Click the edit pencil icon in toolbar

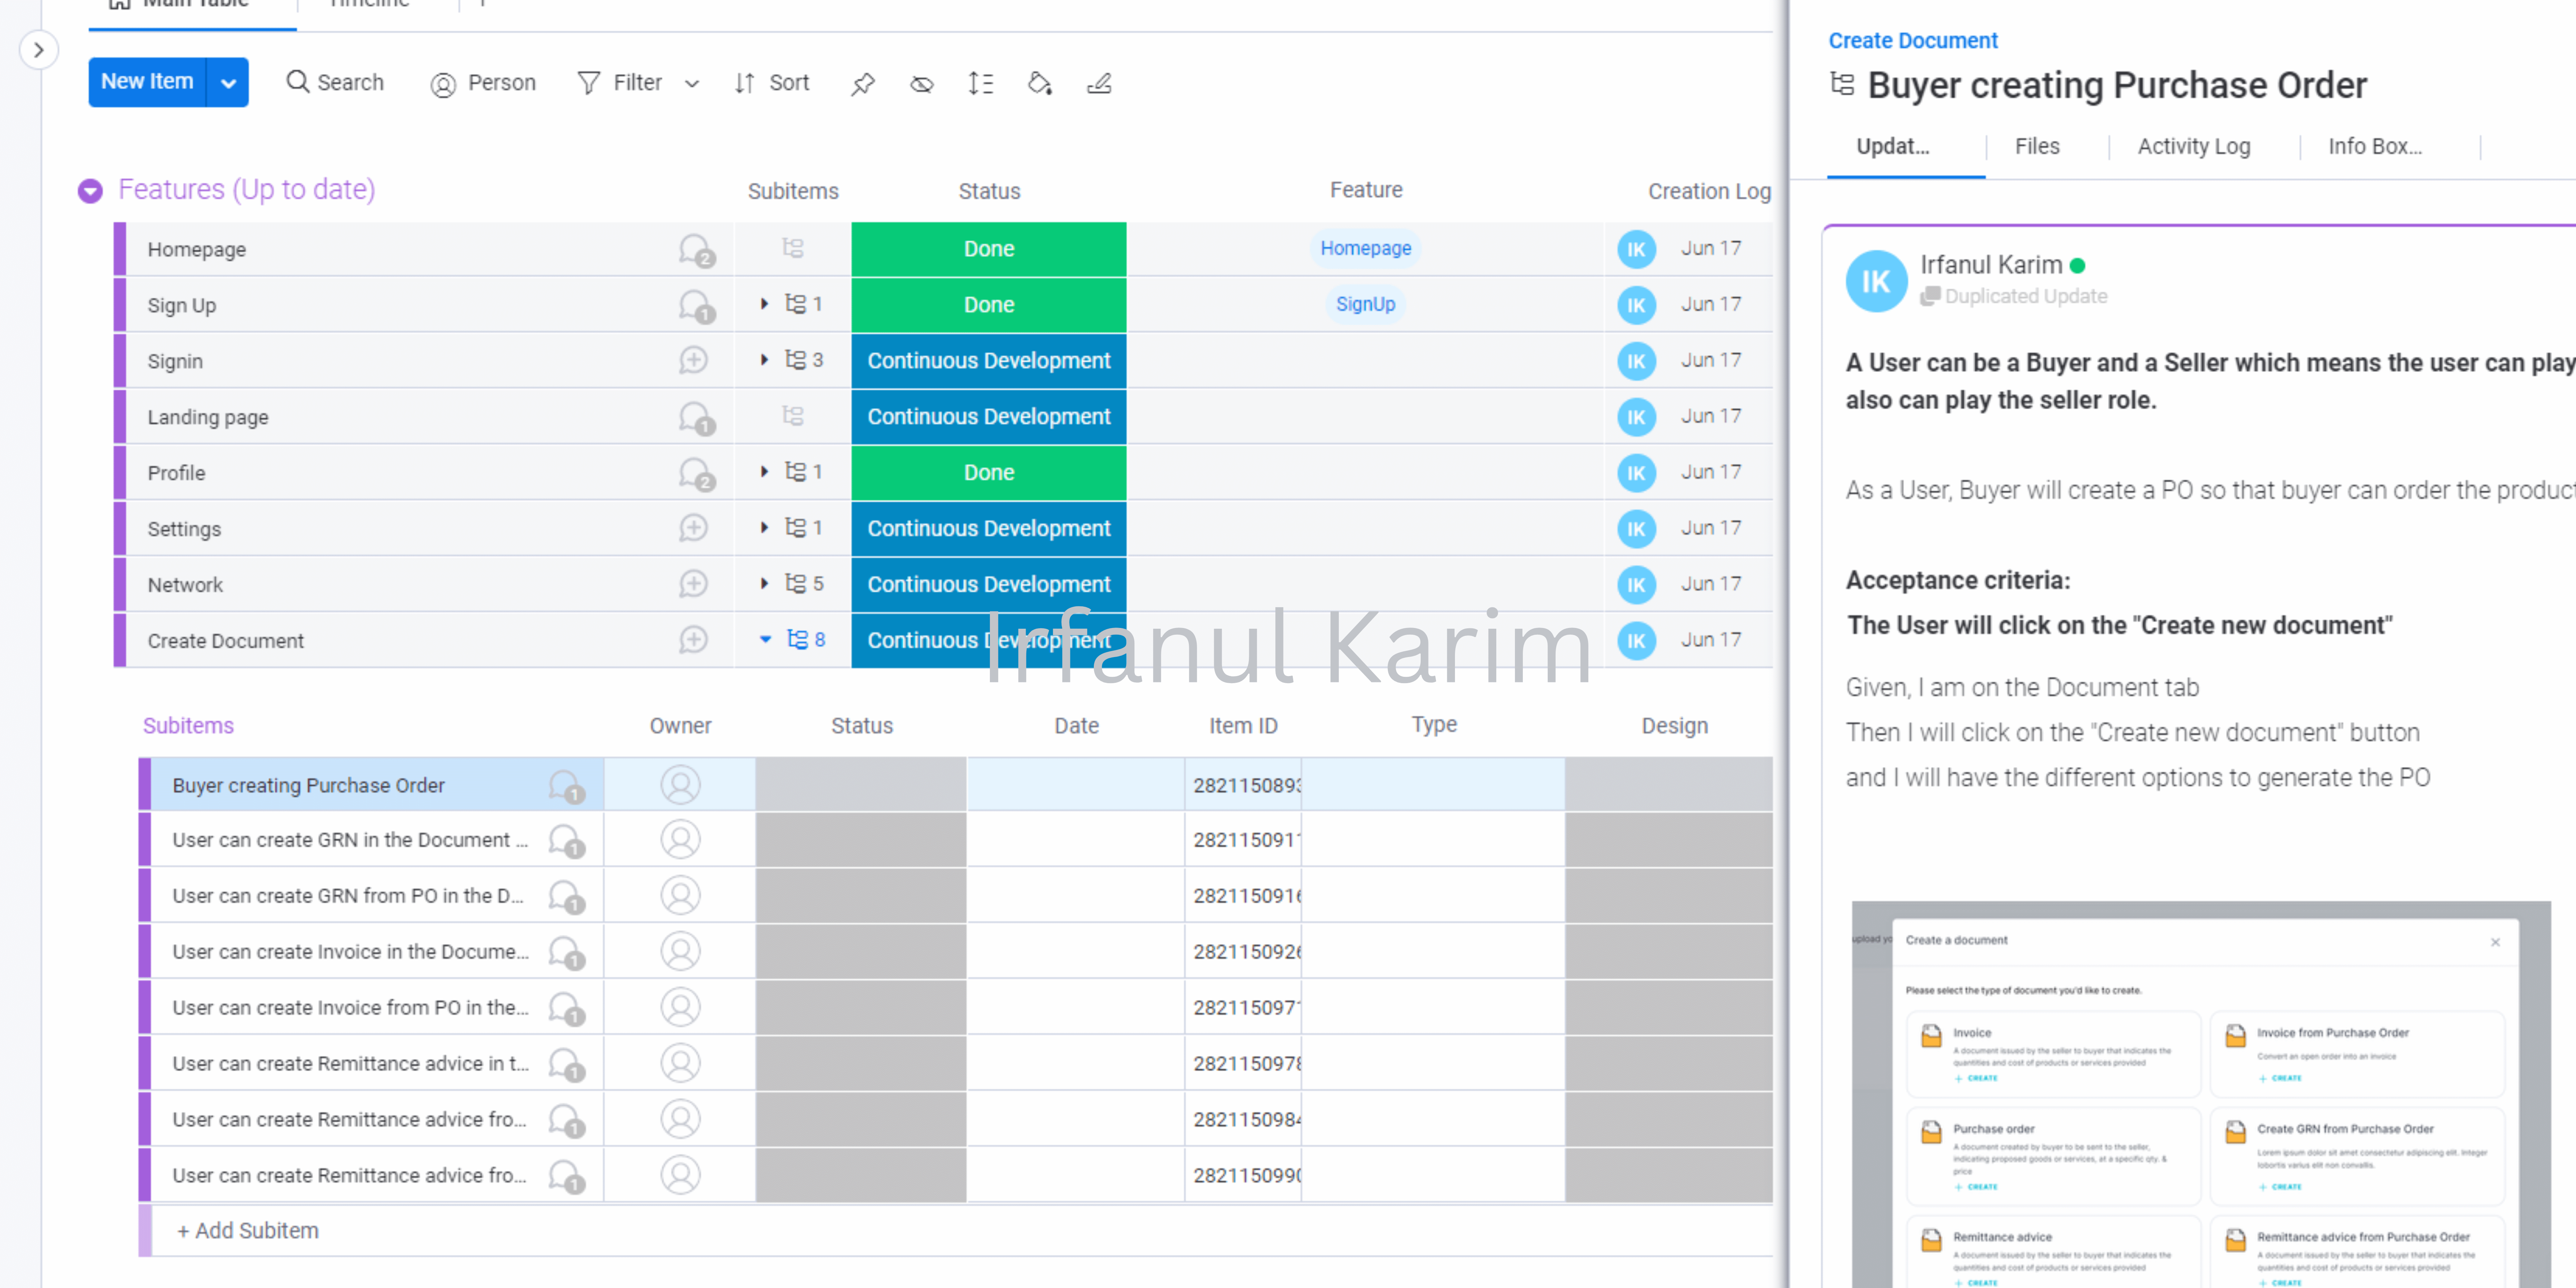[1099, 83]
